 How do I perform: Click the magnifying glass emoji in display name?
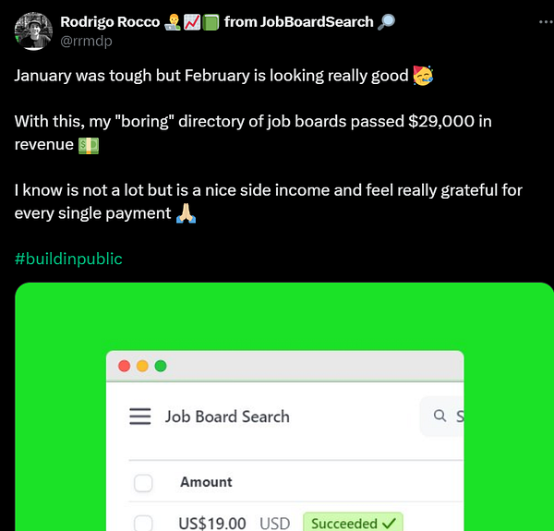(x=386, y=22)
